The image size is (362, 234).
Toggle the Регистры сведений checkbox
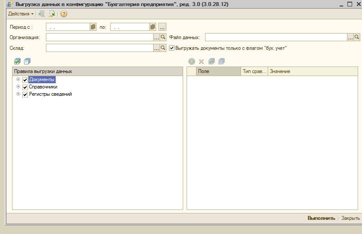(25, 94)
